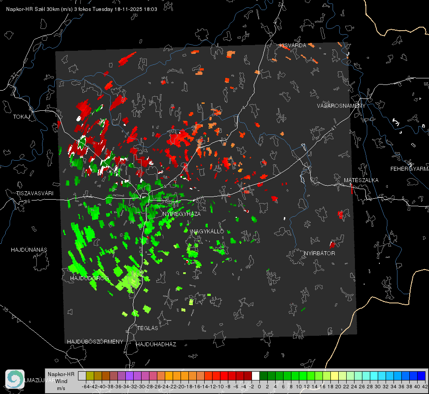Screen dimensions: 429x394
Task: Pick the yellow swatch between 18 and 20
Action: [334, 376]
